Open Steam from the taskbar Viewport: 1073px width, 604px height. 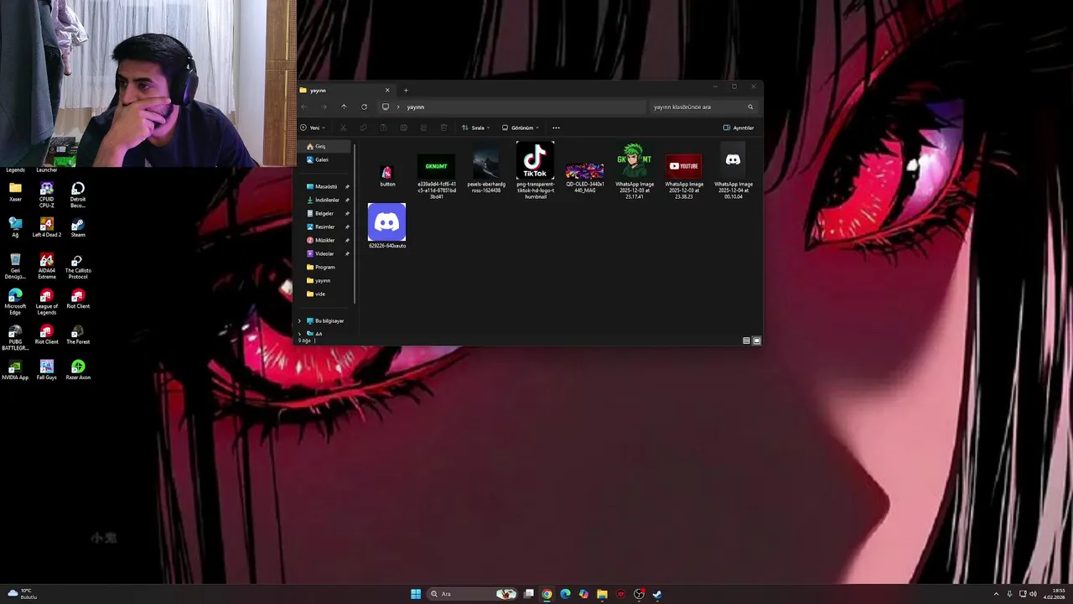[657, 594]
